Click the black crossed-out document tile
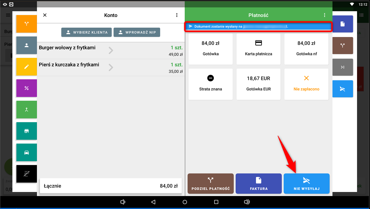 pyautogui.click(x=26, y=174)
